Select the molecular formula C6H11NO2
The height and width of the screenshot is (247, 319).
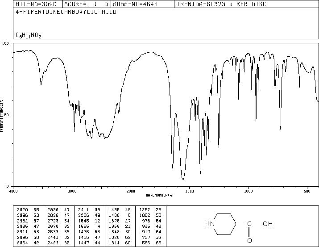pyautogui.click(x=28, y=36)
